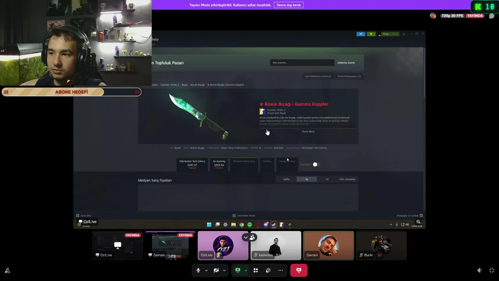
Task: Show hidden tray icons chevron in shared taskbar
Action: click(391, 224)
